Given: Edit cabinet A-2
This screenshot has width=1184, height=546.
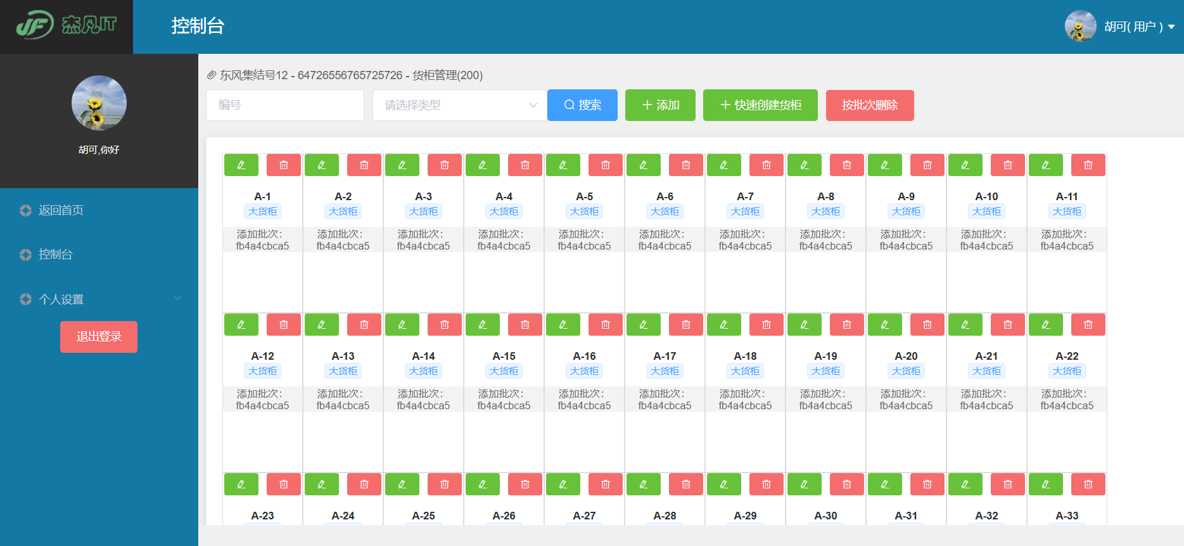Looking at the screenshot, I should [x=322, y=165].
